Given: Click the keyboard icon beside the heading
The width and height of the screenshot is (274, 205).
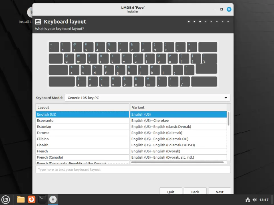Looking at the screenshot, I should tap(38, 22).
